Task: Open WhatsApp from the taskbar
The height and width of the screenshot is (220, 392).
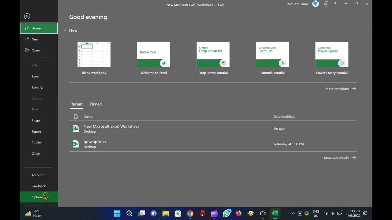Action: tap(227, 213)
